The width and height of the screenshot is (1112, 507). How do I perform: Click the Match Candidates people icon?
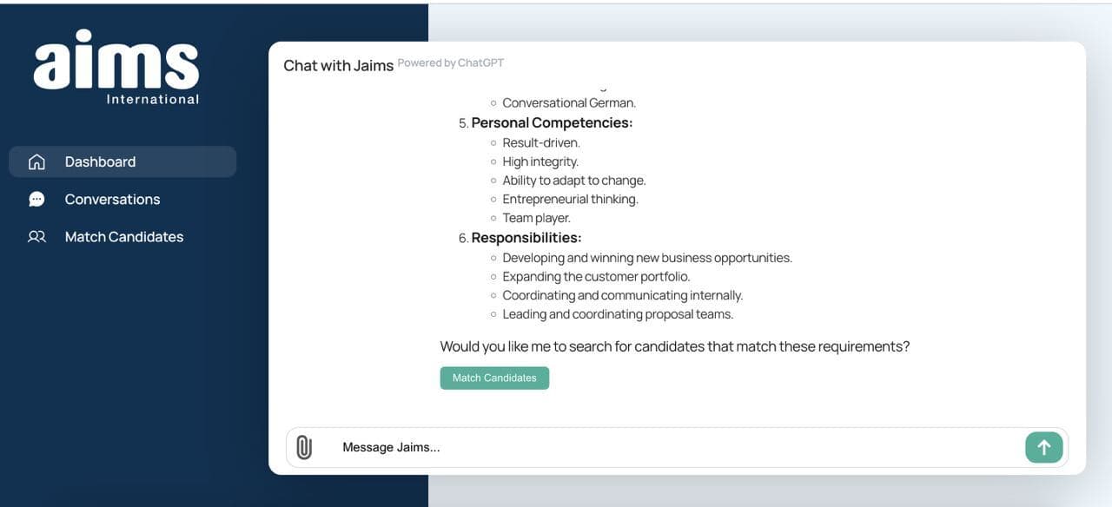[36, 237]
